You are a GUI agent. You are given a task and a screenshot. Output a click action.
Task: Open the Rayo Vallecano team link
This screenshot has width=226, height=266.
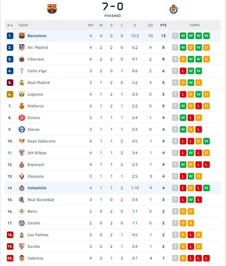[x=42, y=141]
